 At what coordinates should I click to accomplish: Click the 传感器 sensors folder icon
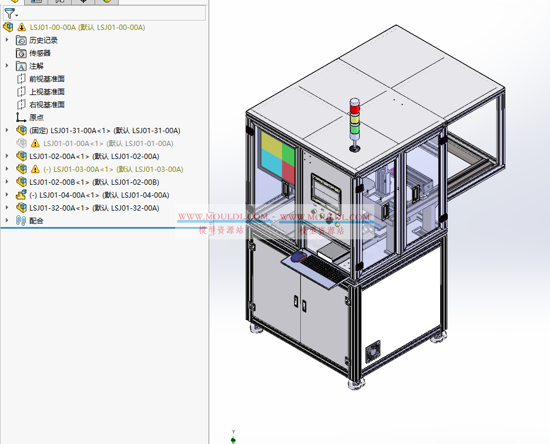(x=22, y=53)
